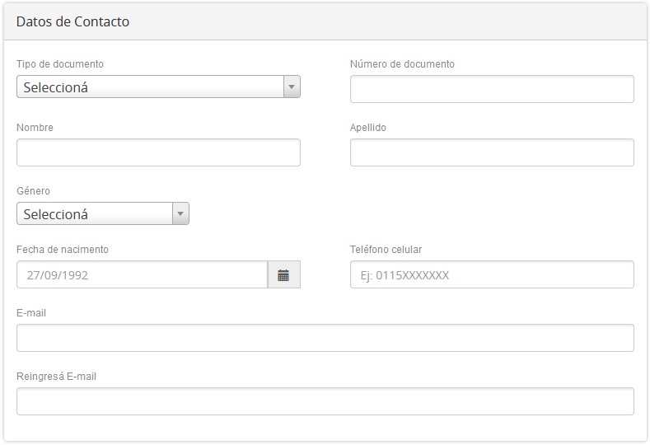Click the Teléfono celular label
The height and width of the screenshot is (445, 650).
click(x=386, y=250)
